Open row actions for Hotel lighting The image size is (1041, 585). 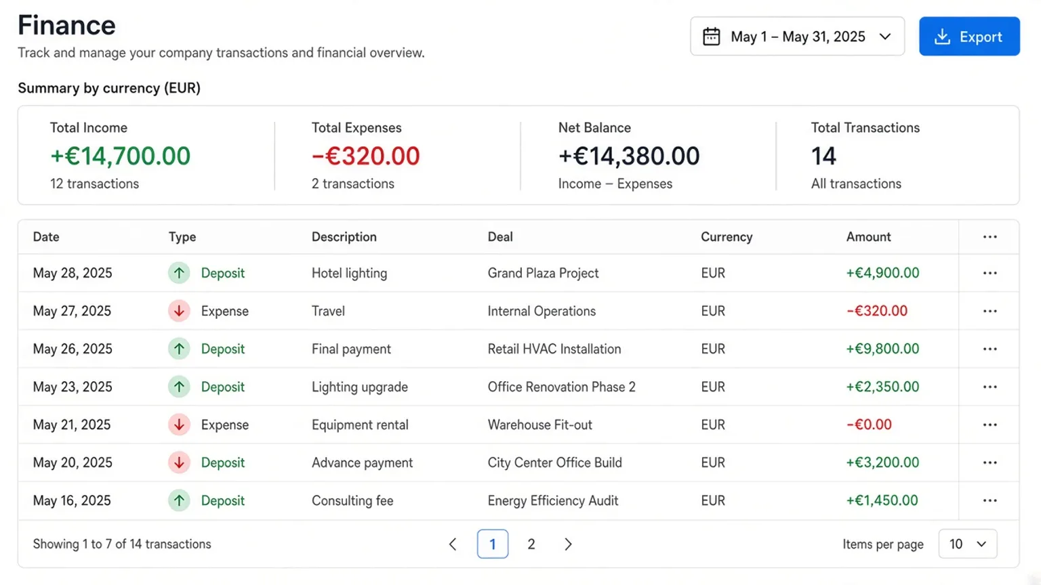[989, 273]
